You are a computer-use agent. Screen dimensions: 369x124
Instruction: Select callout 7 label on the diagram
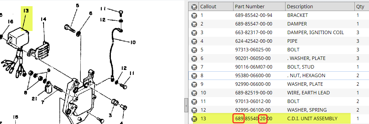point(43,102)
